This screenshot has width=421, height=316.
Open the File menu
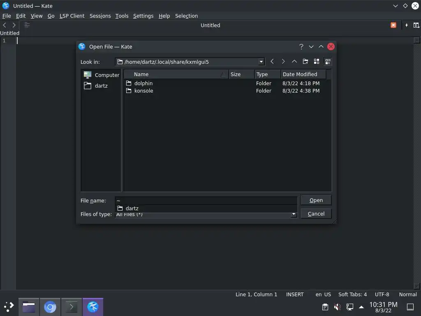point(7,16)
